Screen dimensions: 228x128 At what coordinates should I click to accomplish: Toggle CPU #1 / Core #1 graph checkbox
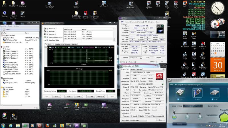[56, 47]
